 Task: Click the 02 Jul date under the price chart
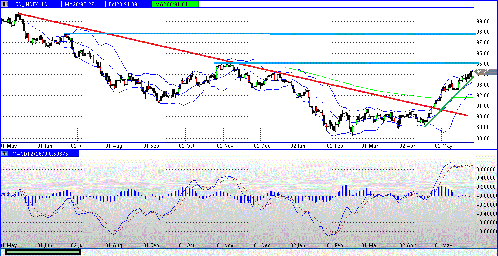tap(79, 146)
